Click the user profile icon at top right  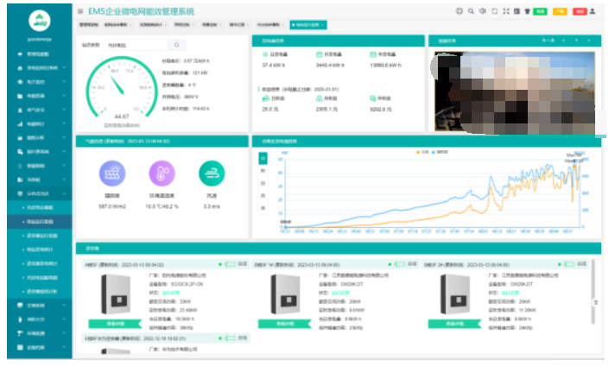click(x=593, y=11)
